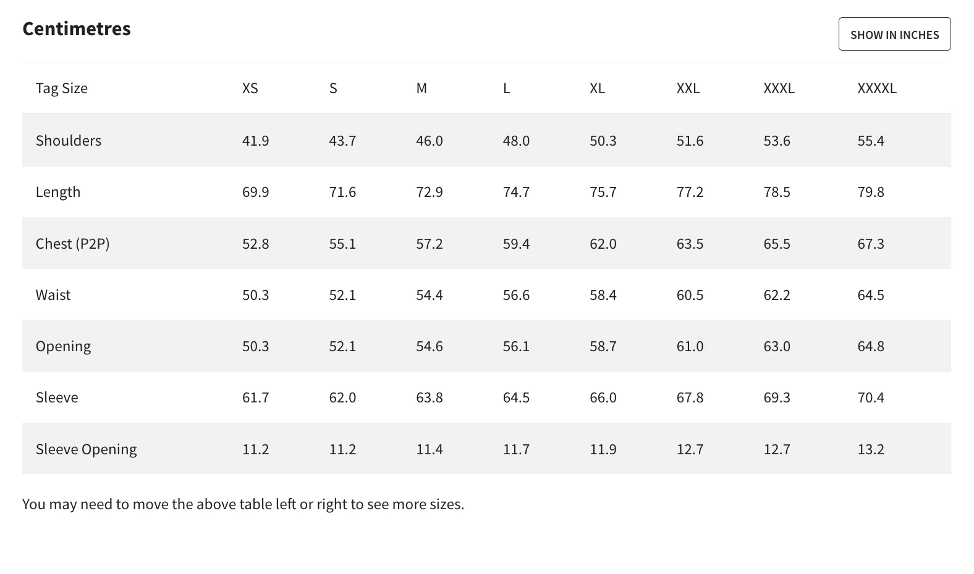Click the table scrolling hint text
974x574 pixels.
[244, 504]
